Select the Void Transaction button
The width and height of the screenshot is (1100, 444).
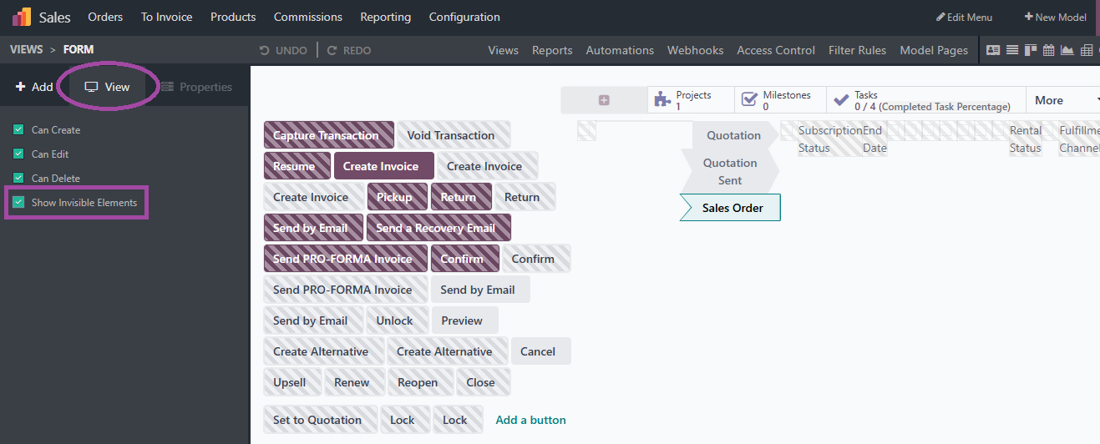point(454,135)
